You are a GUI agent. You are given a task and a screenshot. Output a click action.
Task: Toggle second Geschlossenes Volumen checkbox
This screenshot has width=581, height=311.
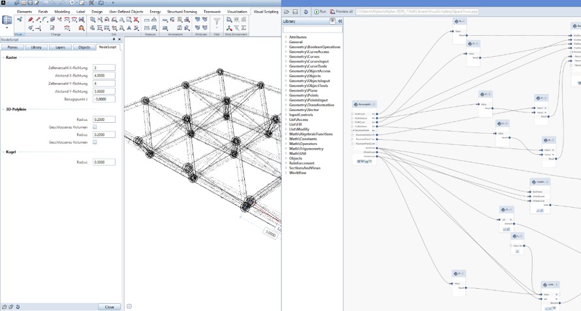click(x=95, y=142)
